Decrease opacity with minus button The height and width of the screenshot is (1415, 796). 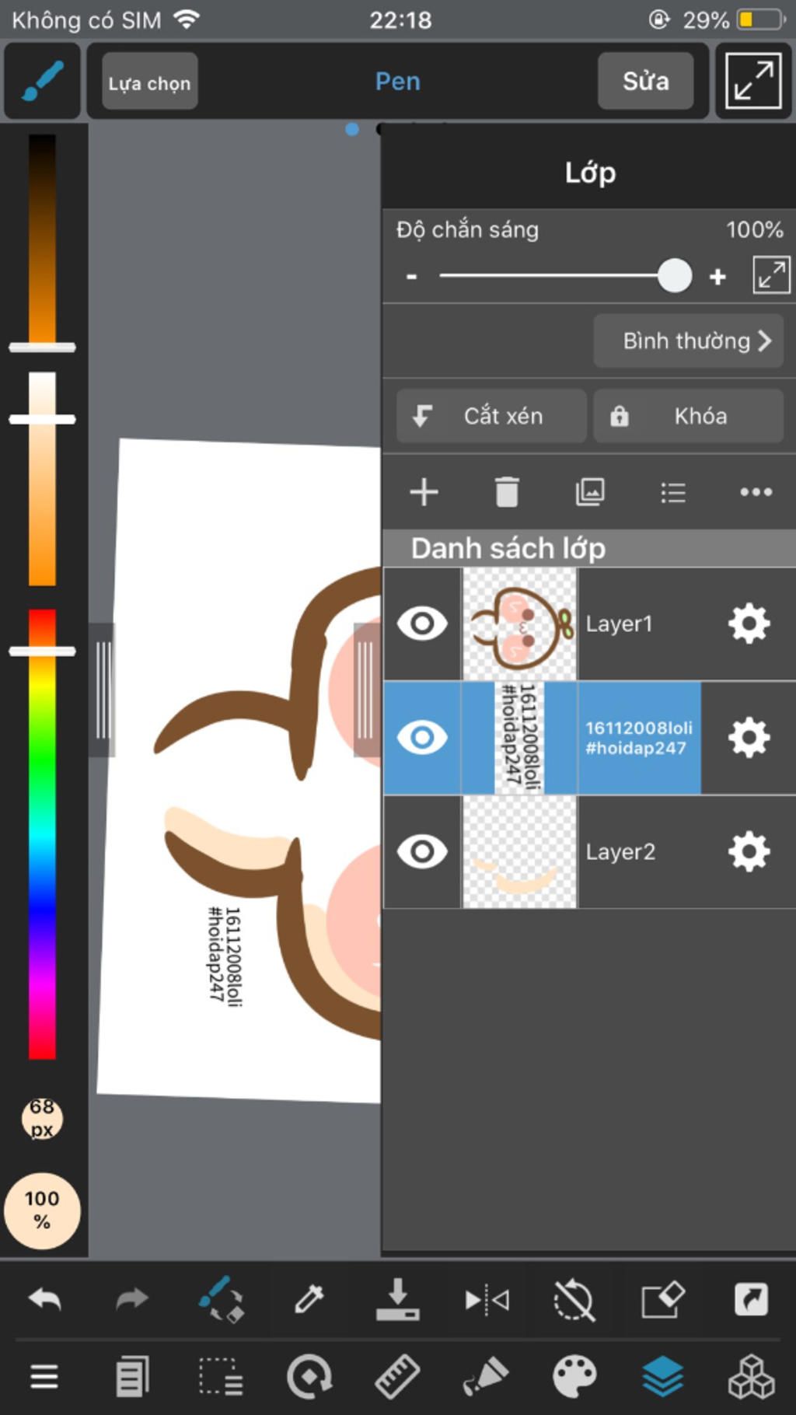click(412, 276)
